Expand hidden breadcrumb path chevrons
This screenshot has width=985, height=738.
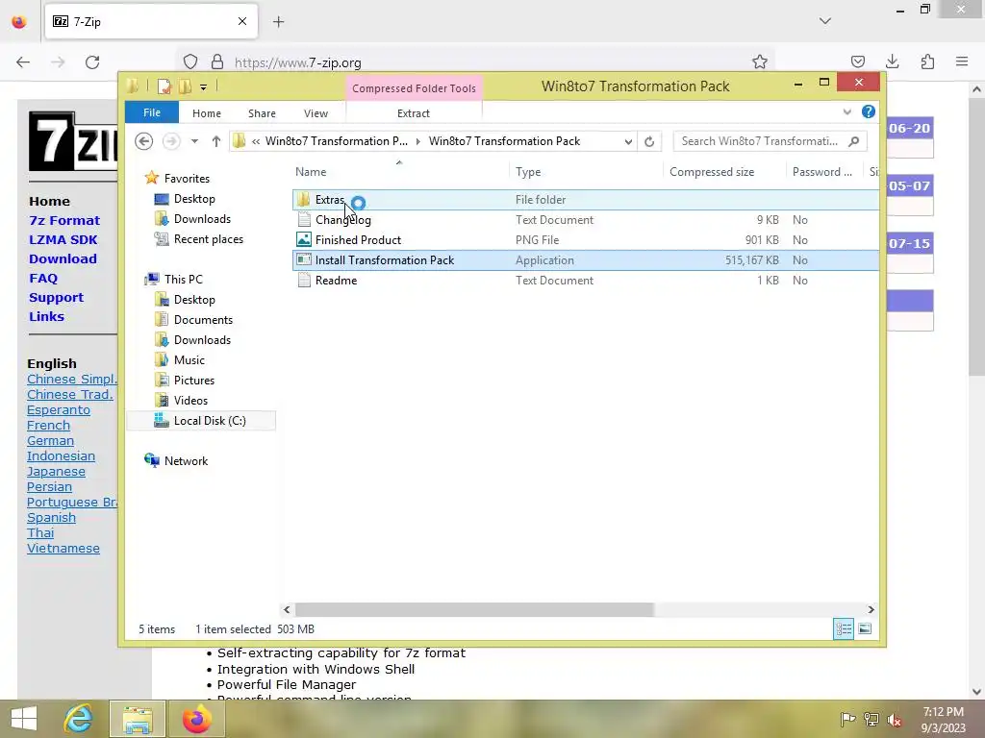[x=256, y=141]
